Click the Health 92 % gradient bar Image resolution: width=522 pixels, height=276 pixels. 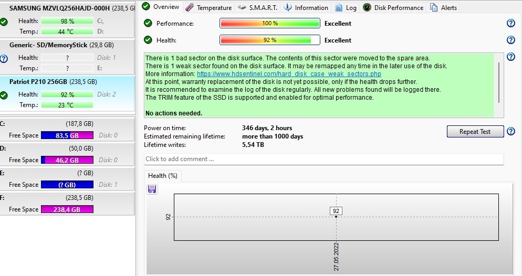269,40
